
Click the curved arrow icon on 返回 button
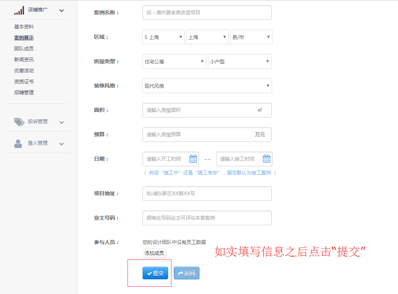point(180,273)
